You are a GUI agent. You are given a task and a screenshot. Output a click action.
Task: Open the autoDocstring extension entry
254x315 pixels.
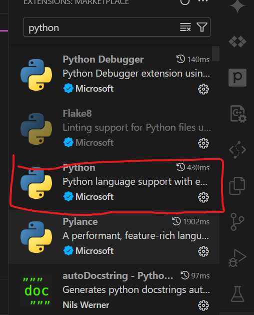click(114, 289)
